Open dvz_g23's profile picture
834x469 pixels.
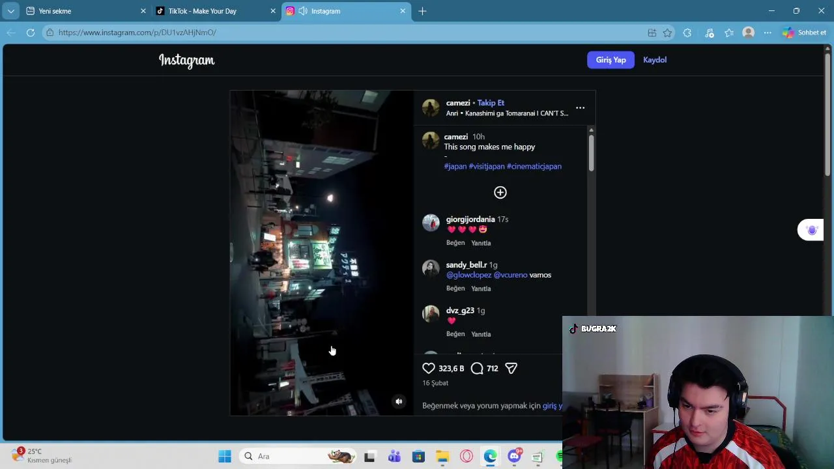click(x=431, y=314)
